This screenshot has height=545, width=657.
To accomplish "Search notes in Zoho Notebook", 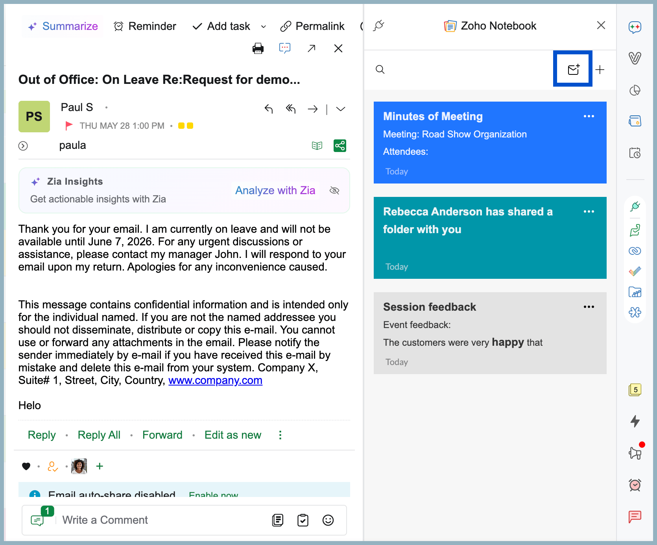I will coord(380,70).
